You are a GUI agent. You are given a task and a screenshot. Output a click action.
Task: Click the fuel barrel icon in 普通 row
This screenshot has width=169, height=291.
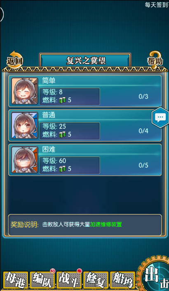(63, 135)
